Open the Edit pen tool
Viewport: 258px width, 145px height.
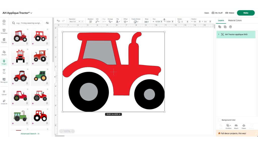tap(96, 21)
